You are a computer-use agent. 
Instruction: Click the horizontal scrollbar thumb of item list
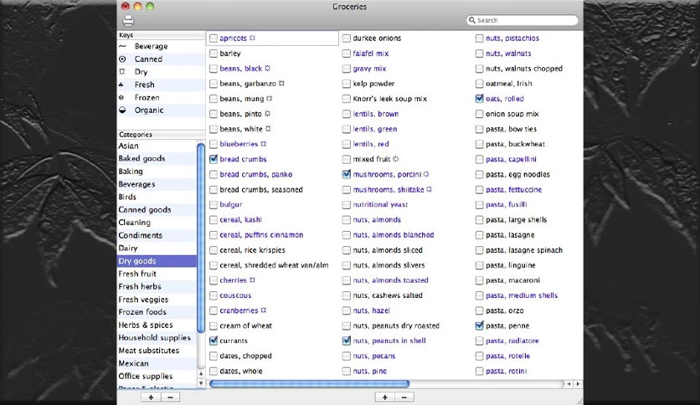[x=309, y=383]
